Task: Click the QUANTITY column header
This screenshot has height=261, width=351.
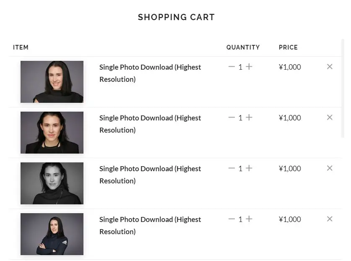Action: pyautogui.click(x=243, y=47)
